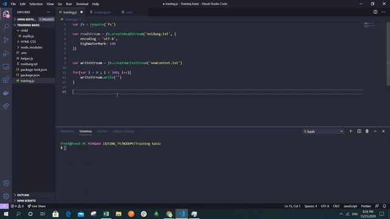The height and width of the screenshot is (219, 390).
Task: Switch to the traning.js editor tab
Action: coord(71,12)
